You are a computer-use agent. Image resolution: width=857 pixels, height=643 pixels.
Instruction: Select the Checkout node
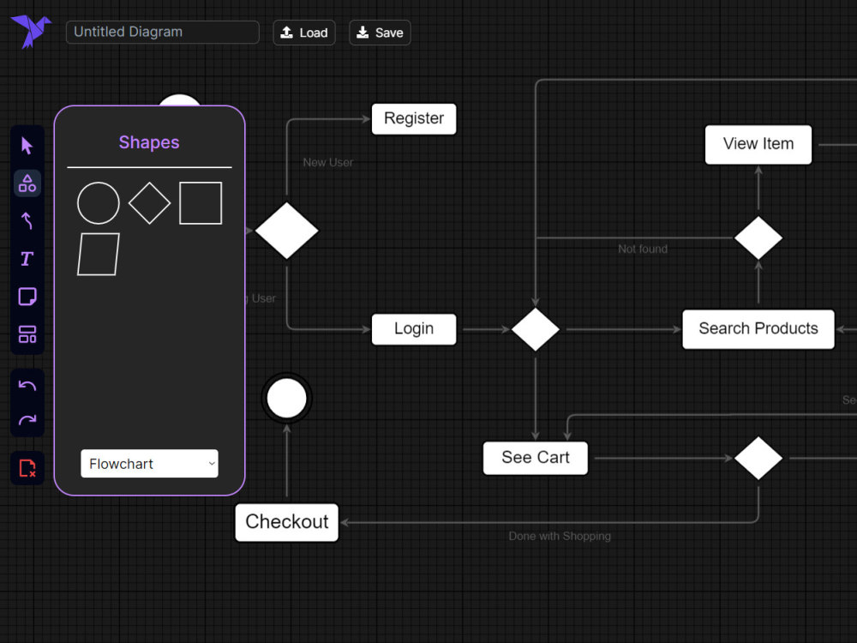[x=287, y=522]
